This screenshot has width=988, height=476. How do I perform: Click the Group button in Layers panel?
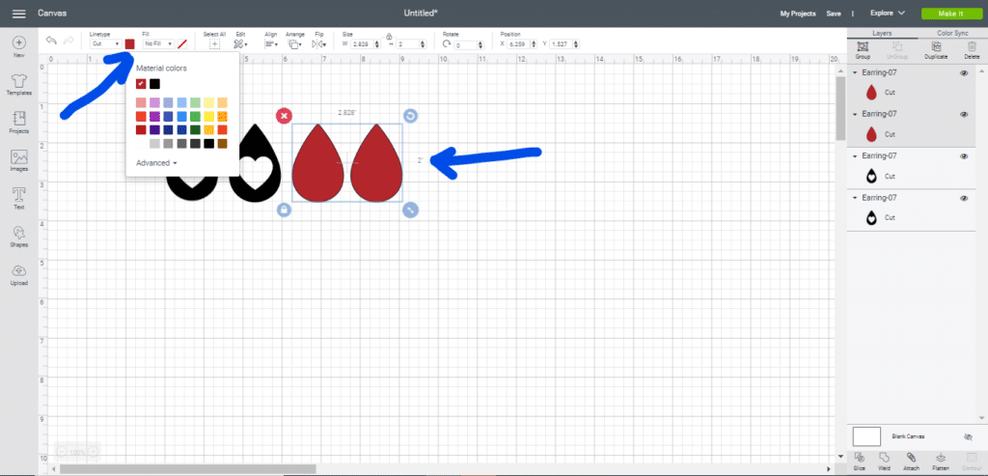(x=863, y=49)
